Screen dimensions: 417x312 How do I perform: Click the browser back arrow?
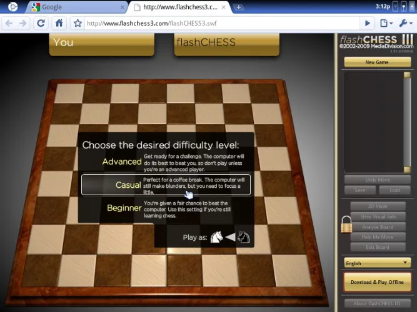(x=9, y=23)
